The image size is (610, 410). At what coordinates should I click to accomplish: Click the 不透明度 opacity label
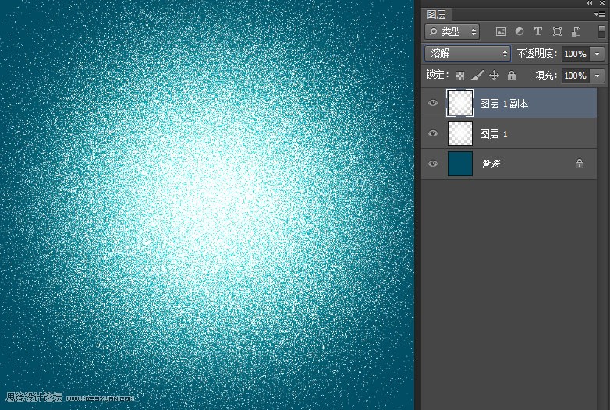[x=537, y=53]
